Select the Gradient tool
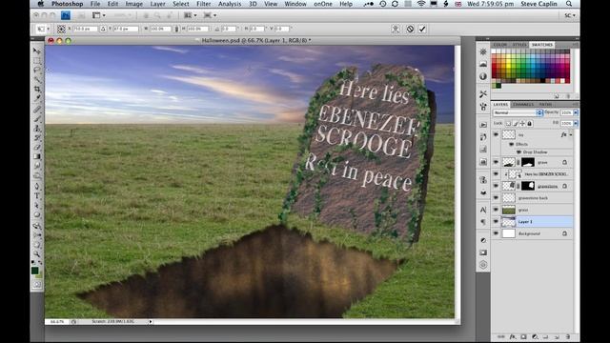 (37, 156)
